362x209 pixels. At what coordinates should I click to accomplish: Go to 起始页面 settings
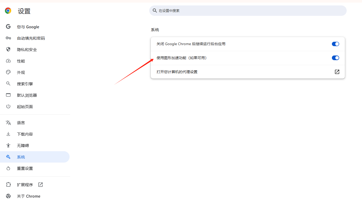point(35,107)
